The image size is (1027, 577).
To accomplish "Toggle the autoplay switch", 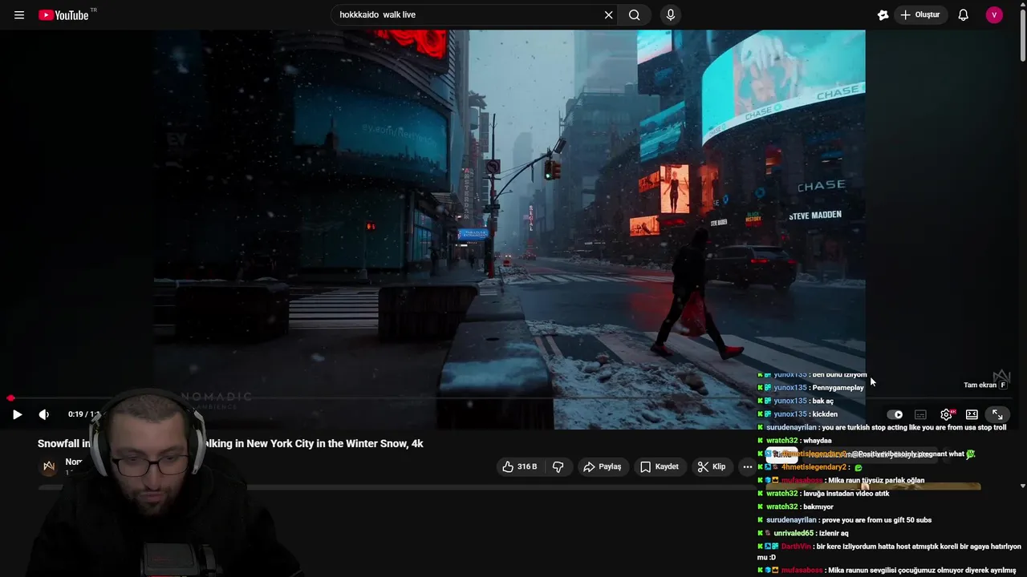I will [x=895, y=414].
